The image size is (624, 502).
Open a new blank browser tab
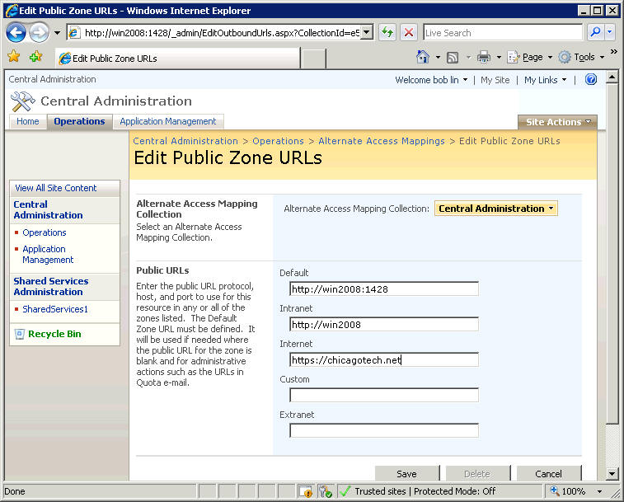313,59
